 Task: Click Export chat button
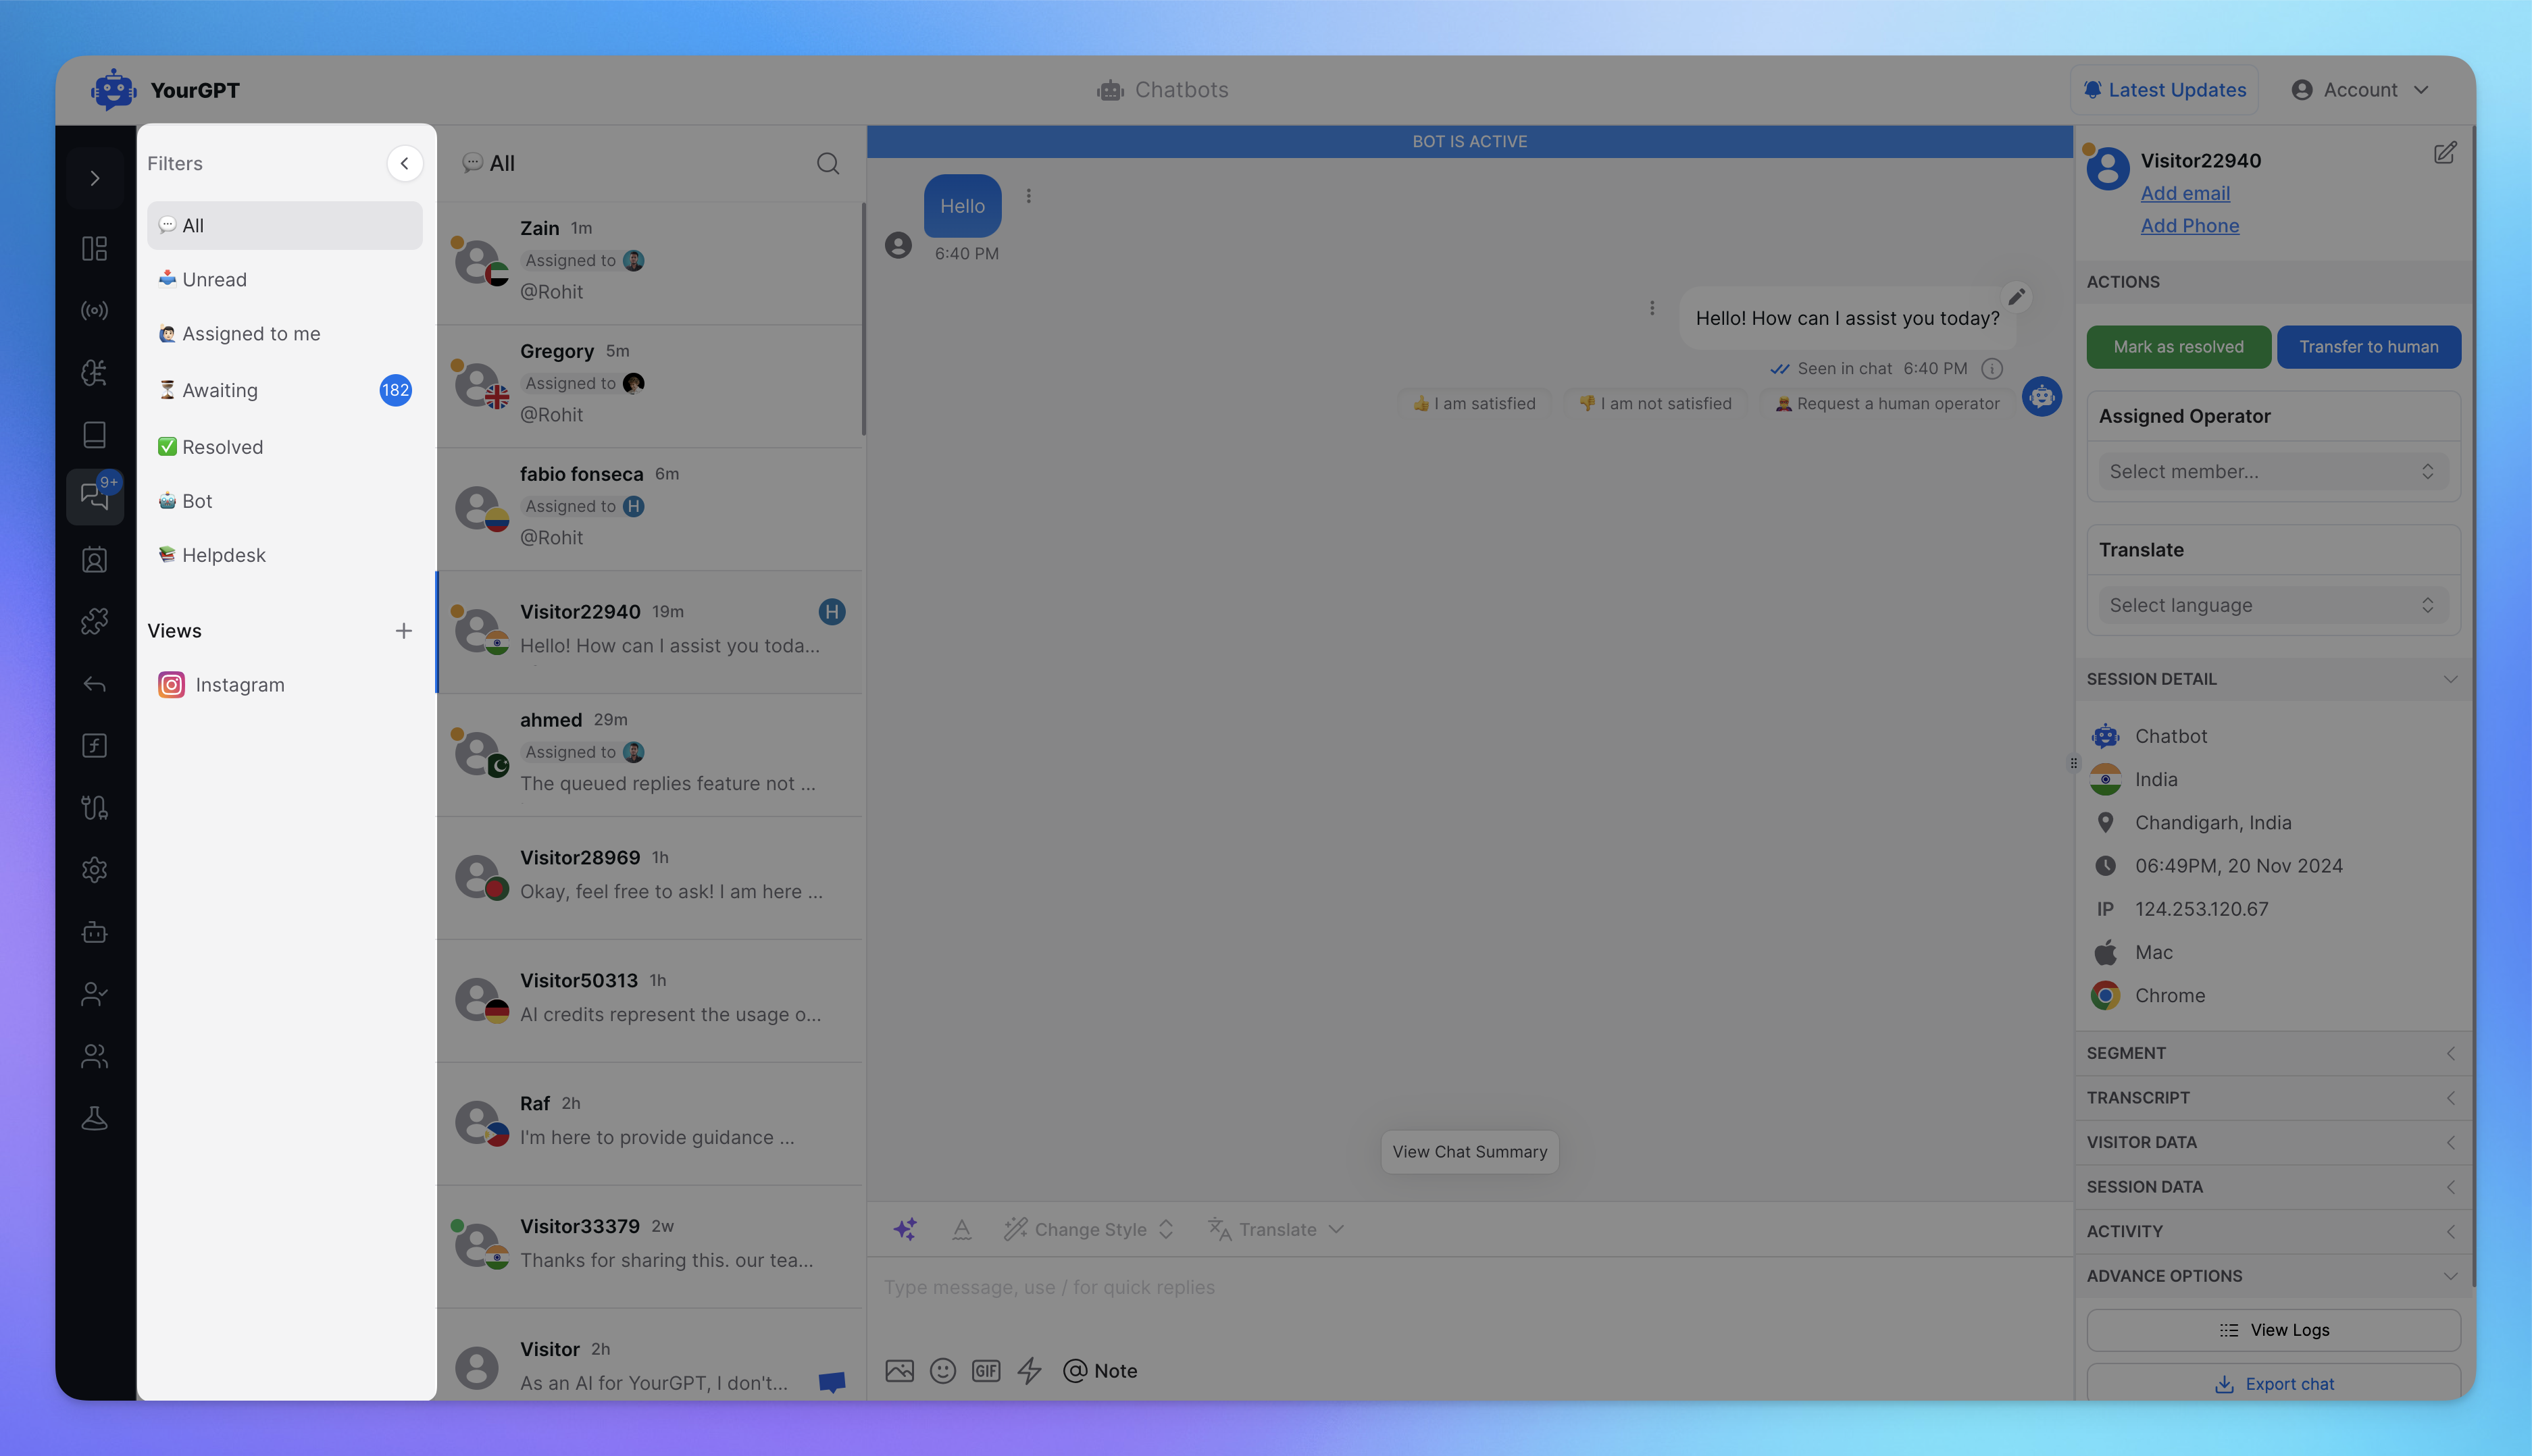click(x=2273, y=1383)
